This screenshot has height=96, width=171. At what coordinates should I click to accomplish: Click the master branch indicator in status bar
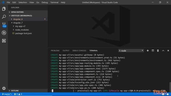[7, 94]
